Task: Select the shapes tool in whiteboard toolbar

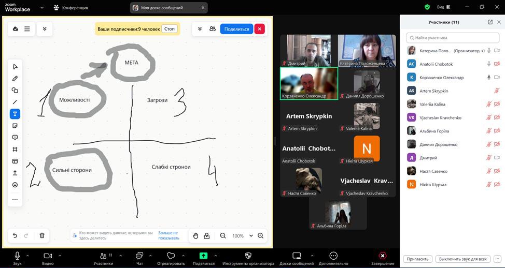Action: click(15, 90)
